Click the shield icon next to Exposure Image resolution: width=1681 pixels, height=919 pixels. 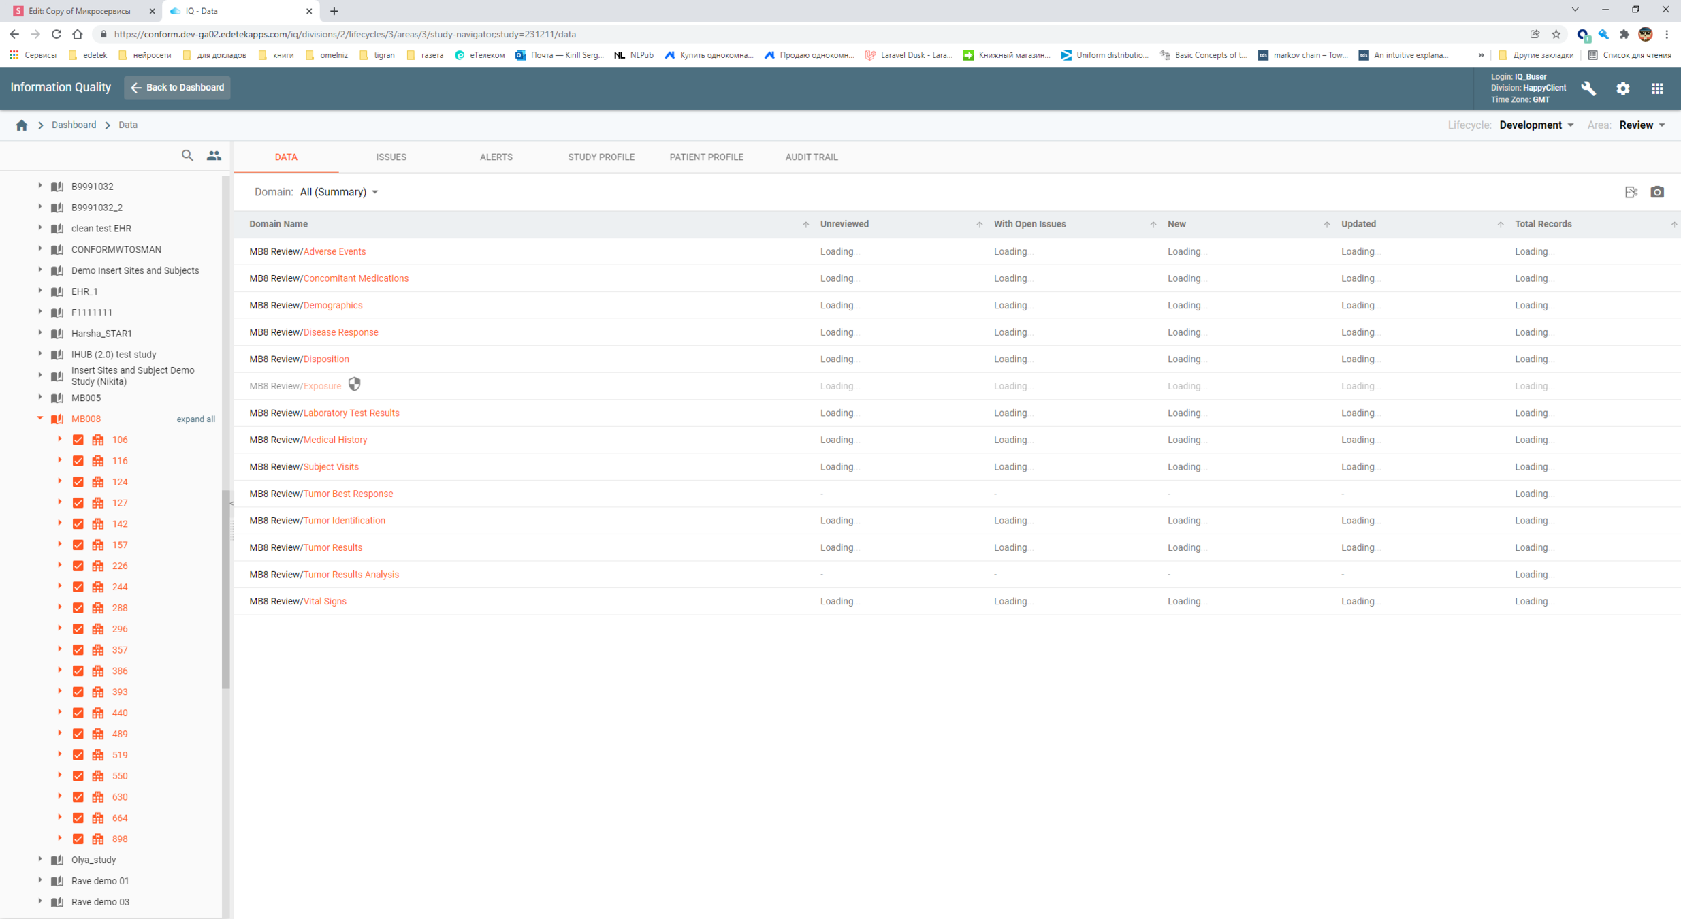(x=355, y=385)
